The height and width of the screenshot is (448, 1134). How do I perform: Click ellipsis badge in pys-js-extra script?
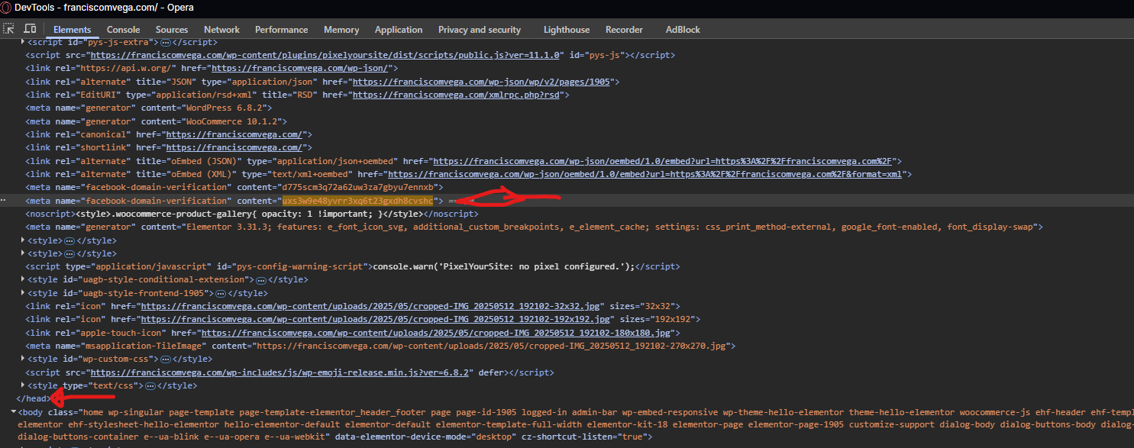[165, 43]
